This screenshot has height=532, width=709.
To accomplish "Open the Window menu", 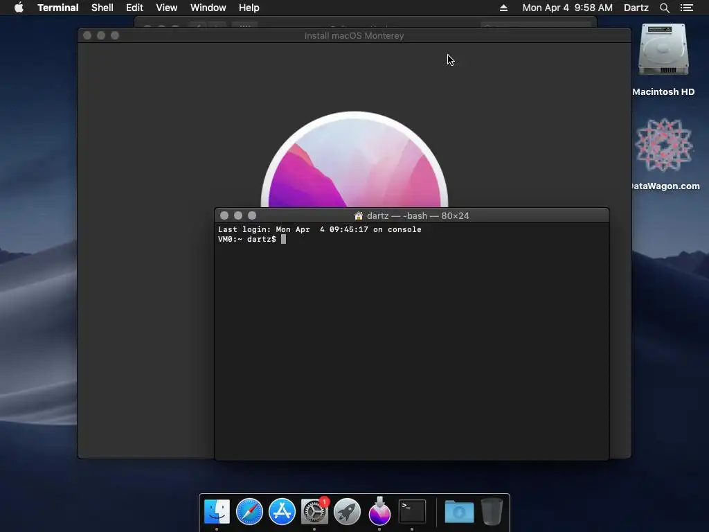I will coord(208,8).
